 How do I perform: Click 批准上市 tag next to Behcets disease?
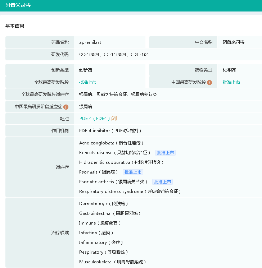165,153
